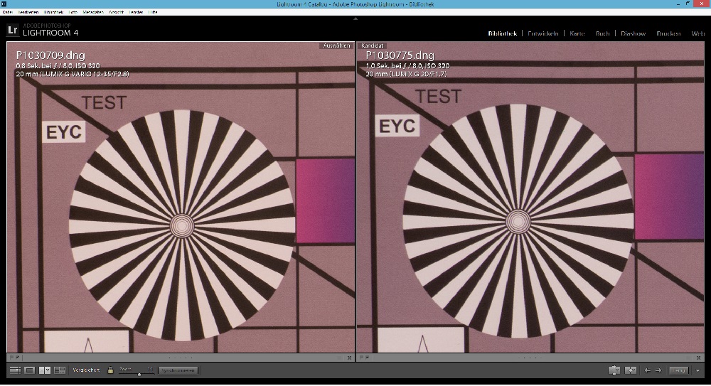
Task: Open toolbar options dropdown arrow
Action: coord(697,370)
